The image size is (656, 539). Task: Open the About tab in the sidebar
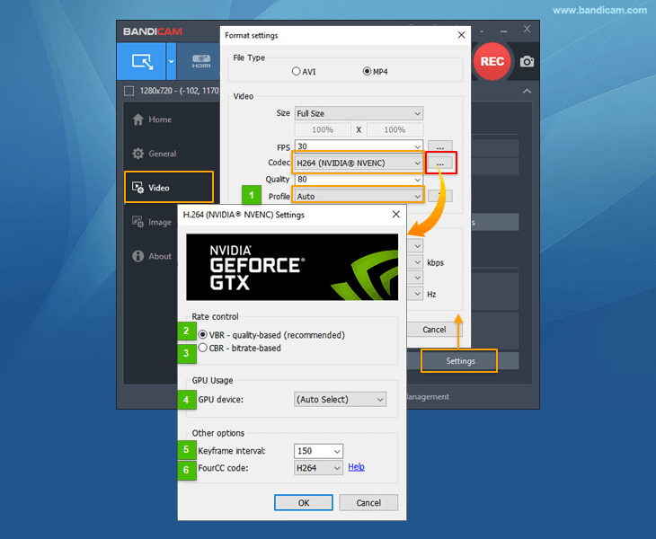click(152, 256)
